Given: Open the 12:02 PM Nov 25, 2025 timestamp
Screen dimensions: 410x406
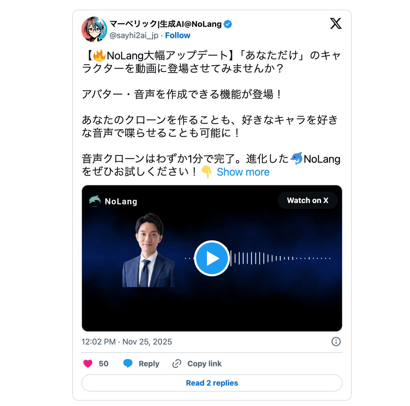Looking at the screenshot, I should coord(127,342).
